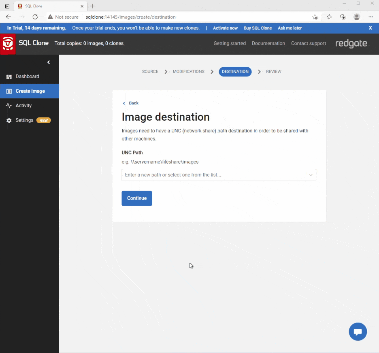This screenshot has height=353, width=379.
Task: Click the SQL Clone red logo icon
Action: click(x=8, y=44)
